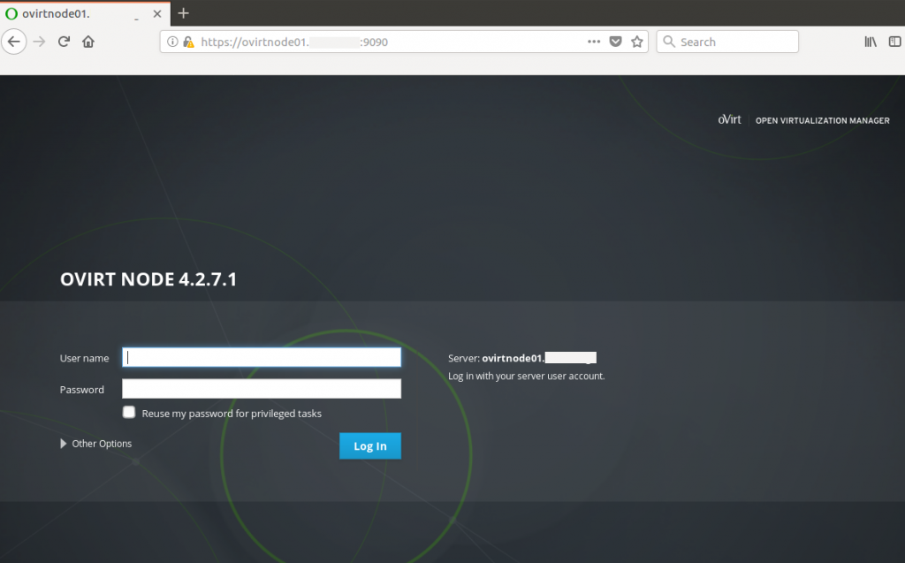Image resolution: width=905 pixels, height=563 pixels.
Task: Show site information icon in address bar
Action: pyautogui.click(x=172, y=42)
